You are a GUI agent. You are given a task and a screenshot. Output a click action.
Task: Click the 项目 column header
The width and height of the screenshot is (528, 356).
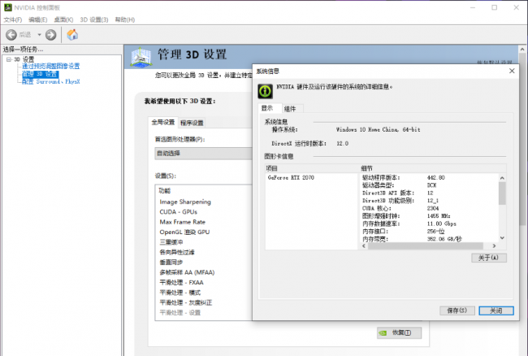tap(312, 168)
